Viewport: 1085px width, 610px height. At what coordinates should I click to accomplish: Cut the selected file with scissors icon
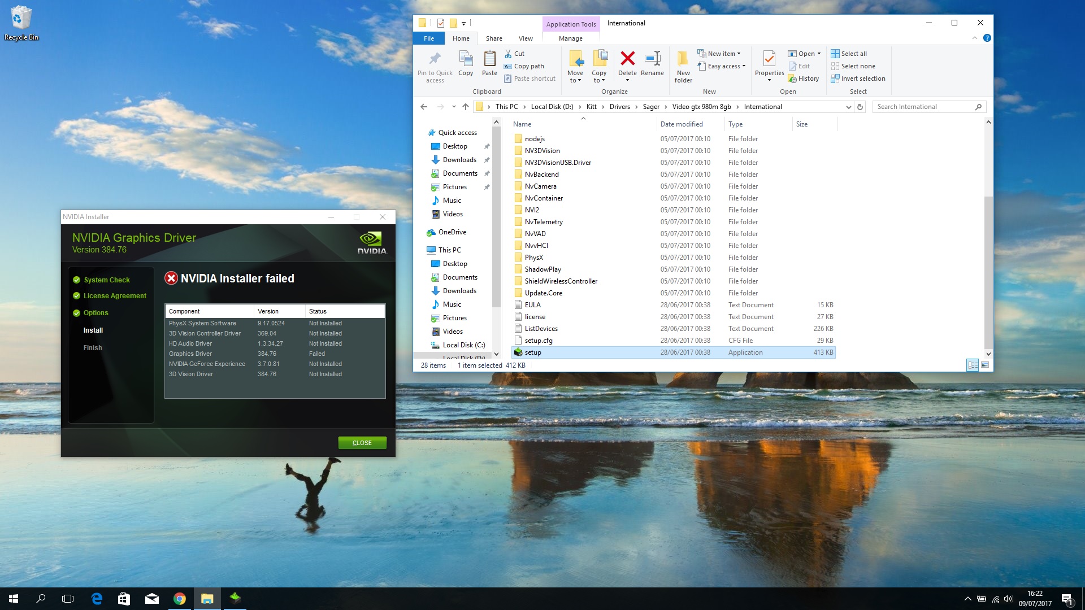coord(514,54)
